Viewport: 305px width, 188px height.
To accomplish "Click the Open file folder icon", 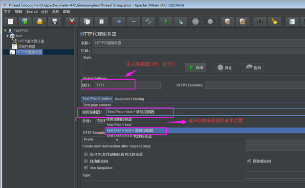I will pos(40,21).
